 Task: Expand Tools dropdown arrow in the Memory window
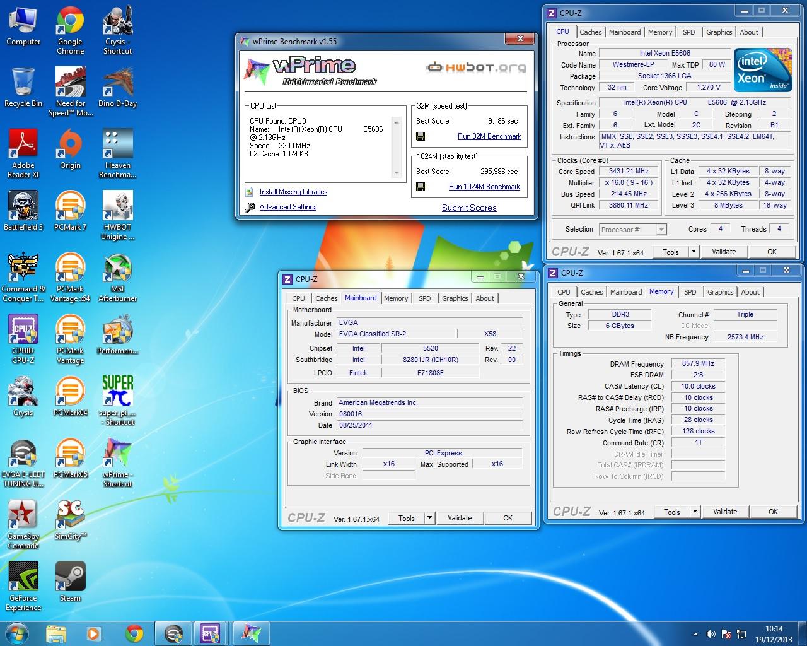[695, 512]
